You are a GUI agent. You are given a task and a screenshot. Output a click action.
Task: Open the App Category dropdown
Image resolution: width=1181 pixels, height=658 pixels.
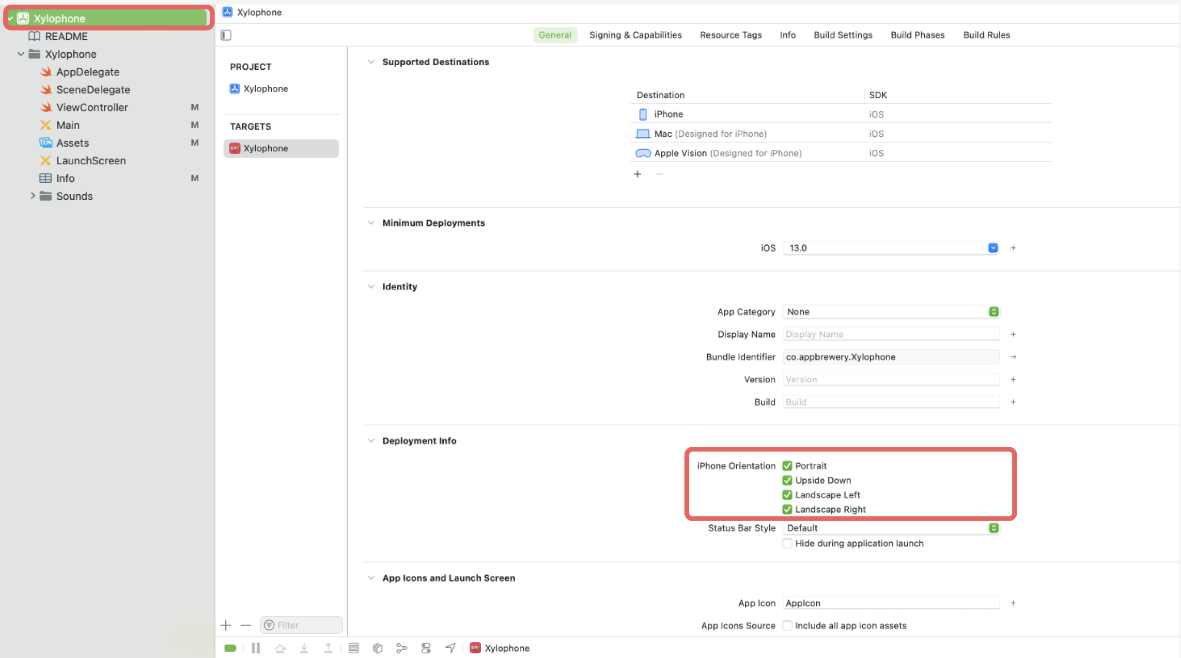pyautogui.click(x=891, y=312)
